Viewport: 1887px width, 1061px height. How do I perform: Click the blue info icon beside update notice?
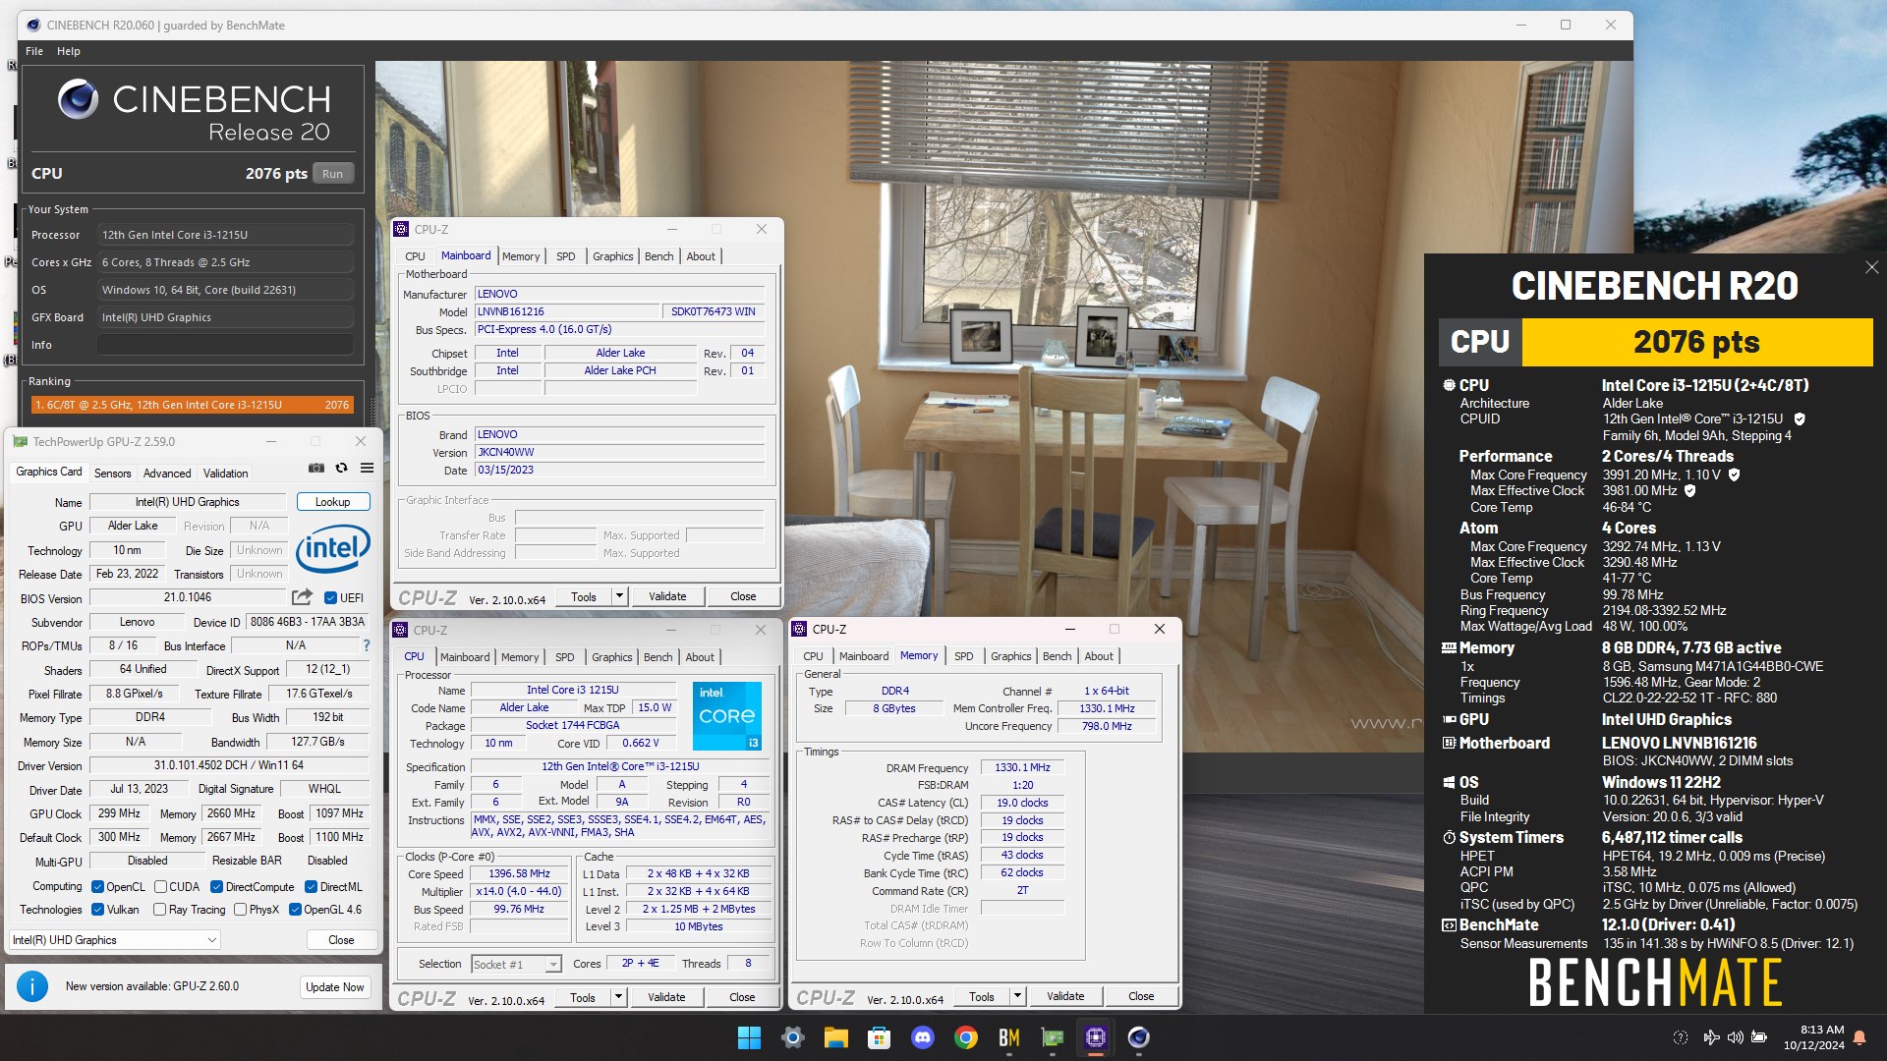click(x=32, y=986)
